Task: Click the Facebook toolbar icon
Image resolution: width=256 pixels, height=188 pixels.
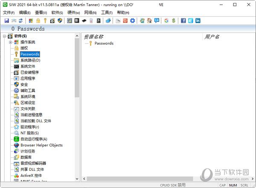Action: click(x=183, y=21)
